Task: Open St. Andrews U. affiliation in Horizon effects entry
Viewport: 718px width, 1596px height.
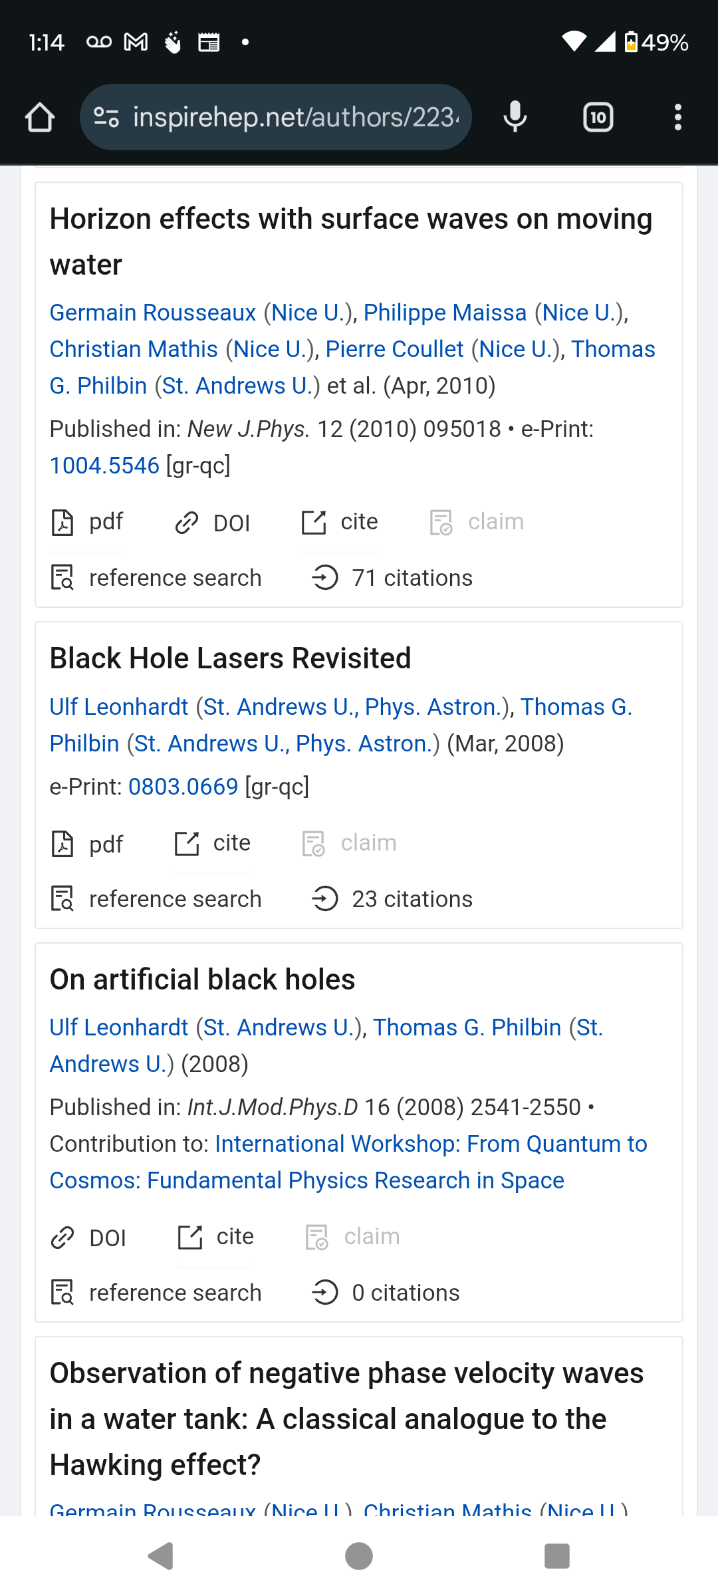Action: pyautogui.click(x=237, y=386)
